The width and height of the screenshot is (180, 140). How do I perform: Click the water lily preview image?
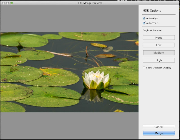point(69,72)
